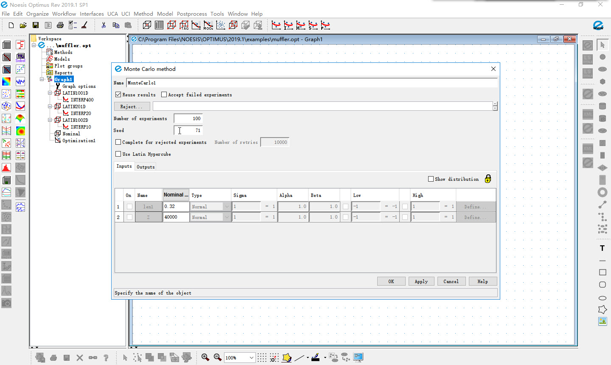Open the 3D surface plot icon
The image size is (611, 365).
(20, 118)
